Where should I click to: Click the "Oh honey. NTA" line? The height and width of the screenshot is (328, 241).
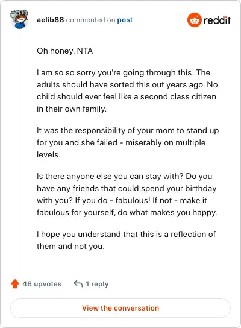click(x=65, y=51)
